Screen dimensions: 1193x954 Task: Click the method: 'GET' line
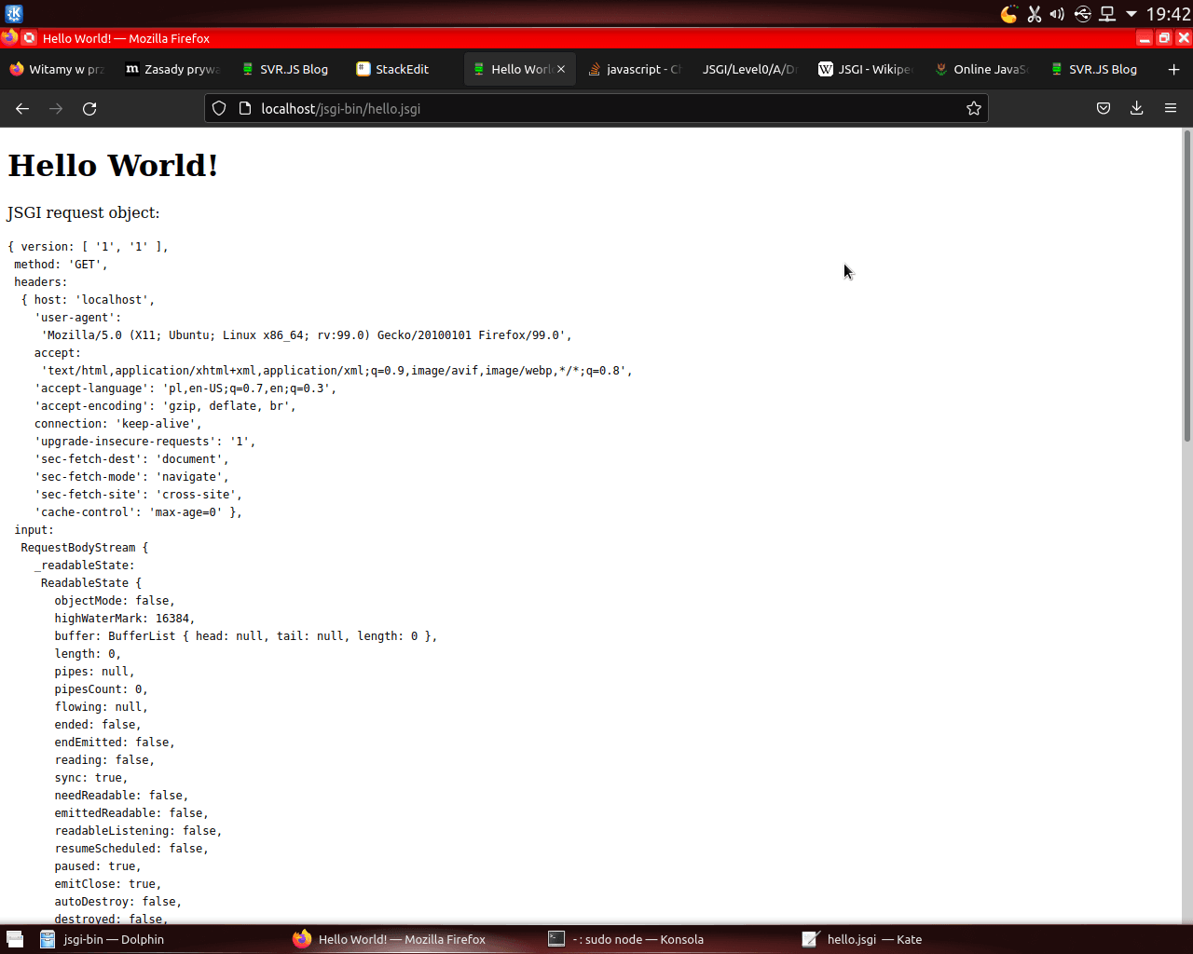(x=62, y=265)
